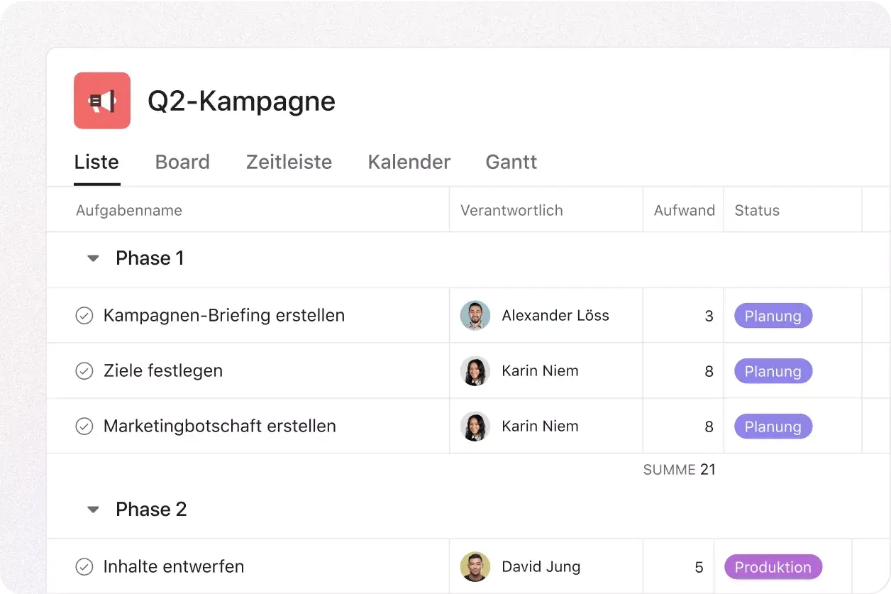
Task: Click the SUMME 21 total value
Action: coord(680,469)
